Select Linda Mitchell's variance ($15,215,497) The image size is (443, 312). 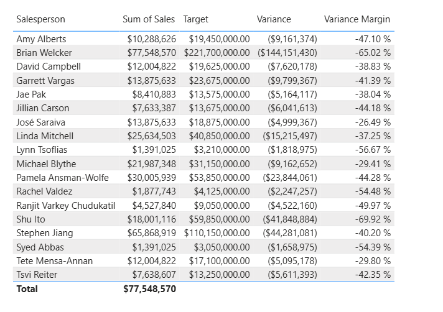292,136
